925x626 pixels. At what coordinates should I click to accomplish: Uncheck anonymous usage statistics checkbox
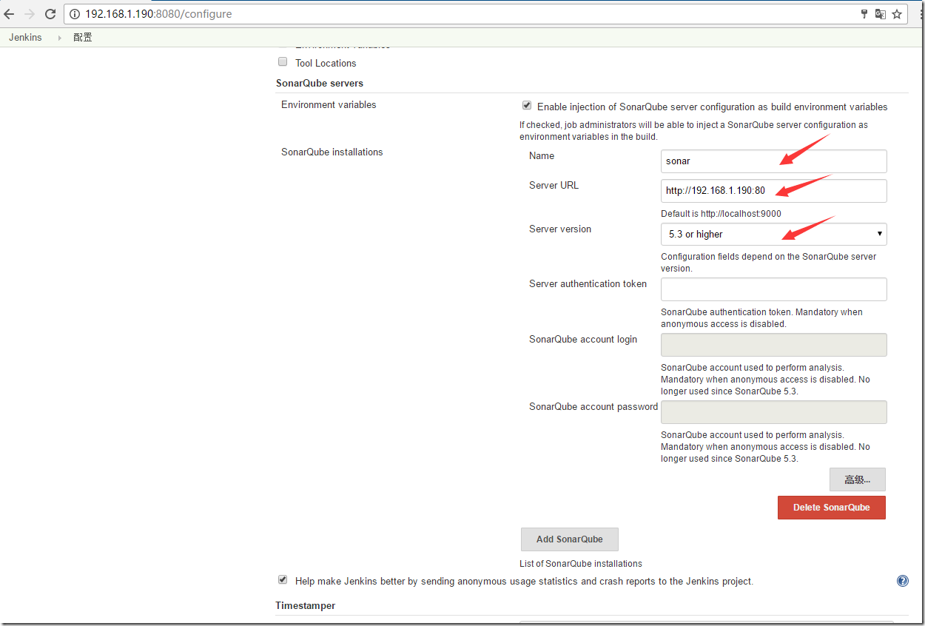[283, 580]
